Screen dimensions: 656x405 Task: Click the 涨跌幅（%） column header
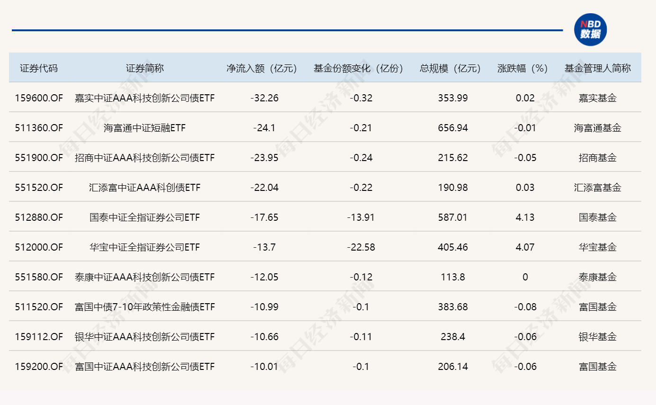525,68
